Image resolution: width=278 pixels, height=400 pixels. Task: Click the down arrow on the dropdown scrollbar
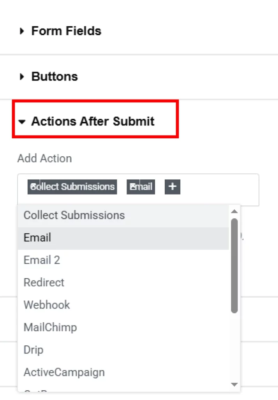click(x=234, y=385)
